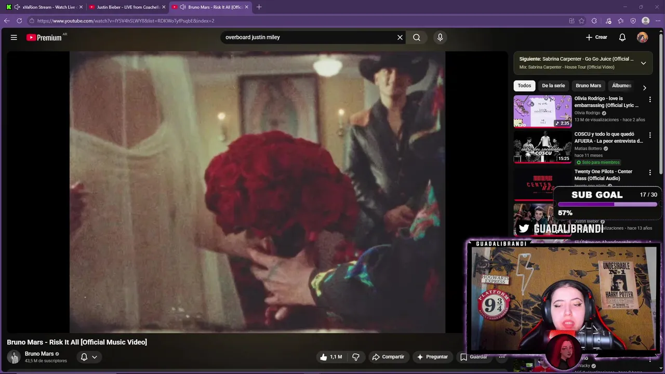This screenshot has width=665, height=374.
Task: Filter suggestions by Bruno Mars chip
Action: (x=588, y=86)
